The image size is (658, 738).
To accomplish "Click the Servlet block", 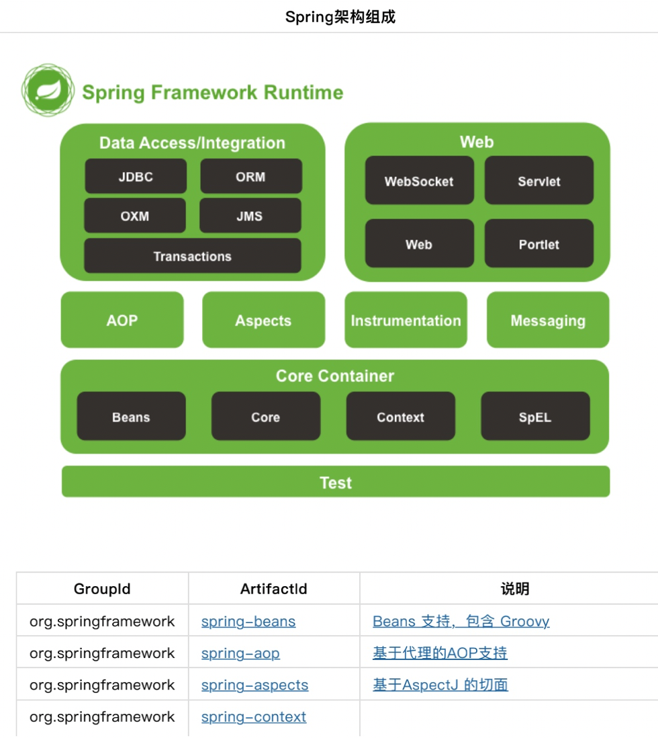I will click(539, 180).
